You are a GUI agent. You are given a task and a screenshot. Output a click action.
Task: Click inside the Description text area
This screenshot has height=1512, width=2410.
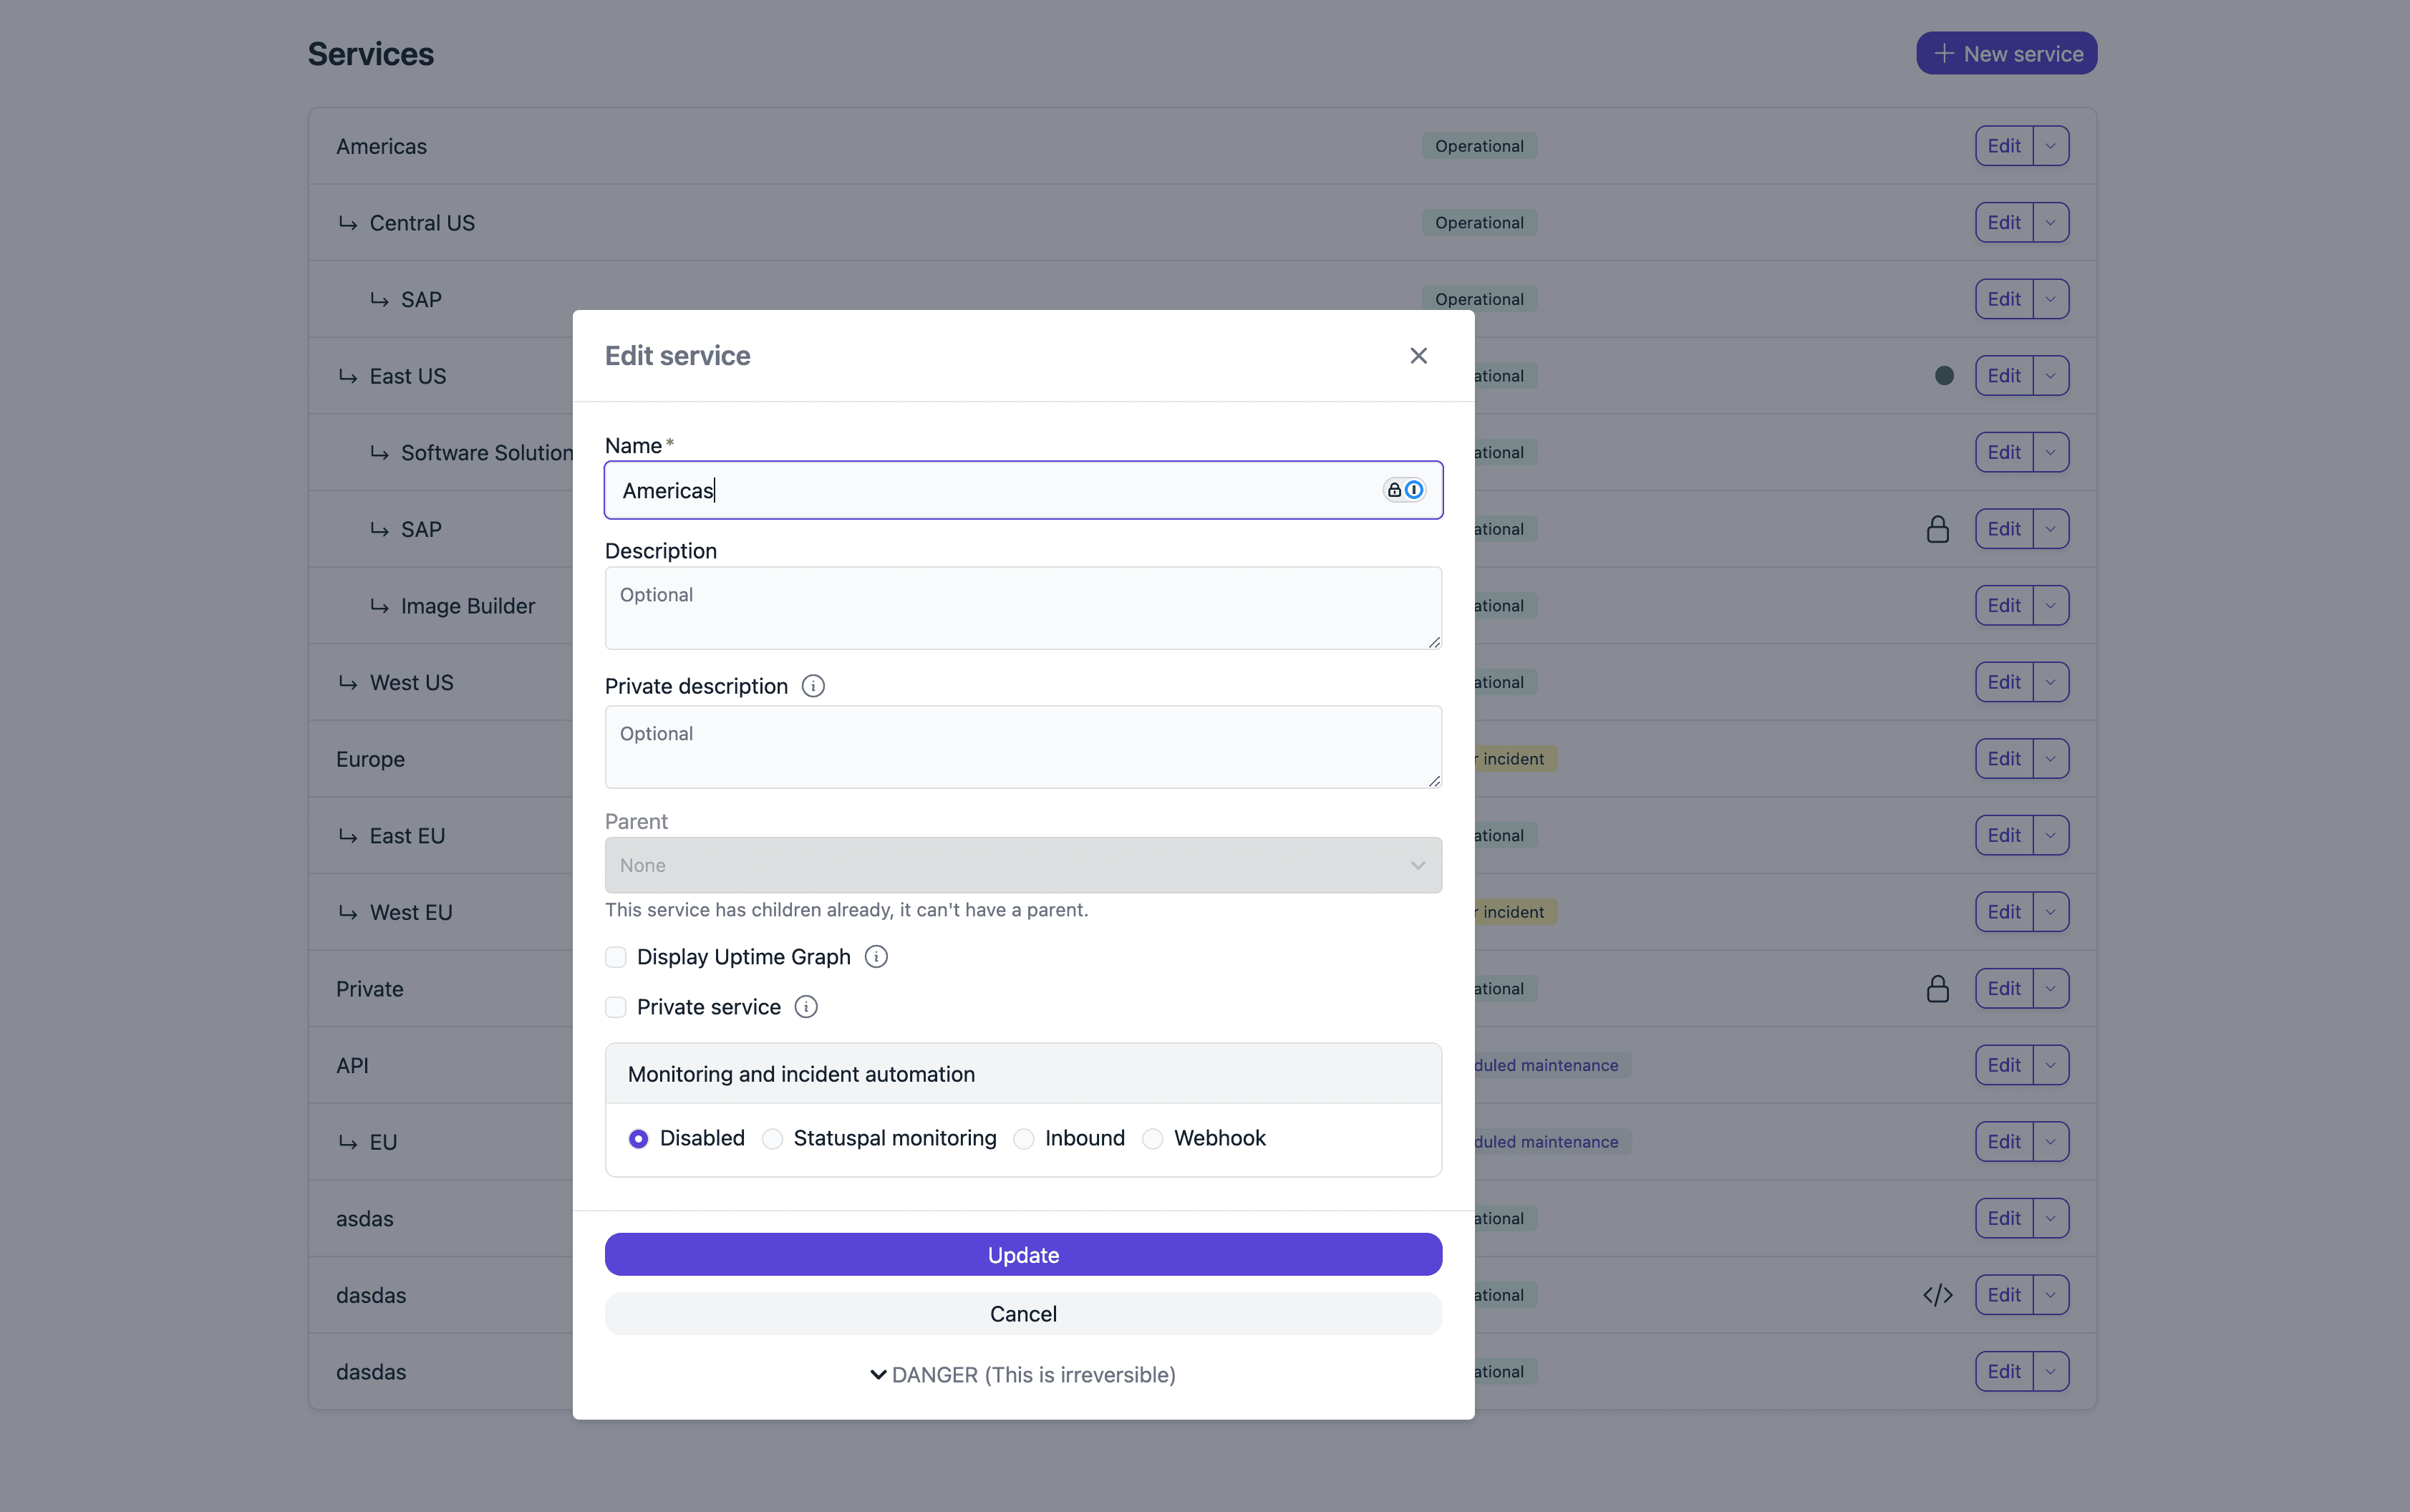[1022, 607]
